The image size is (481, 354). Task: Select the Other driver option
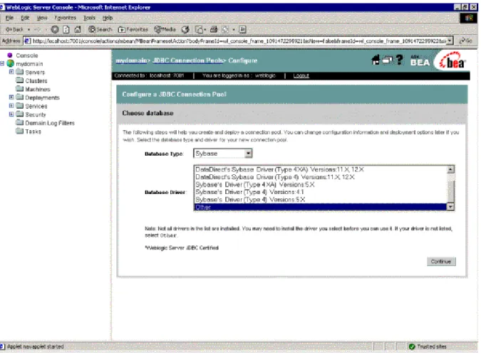[x=321, y=207]
